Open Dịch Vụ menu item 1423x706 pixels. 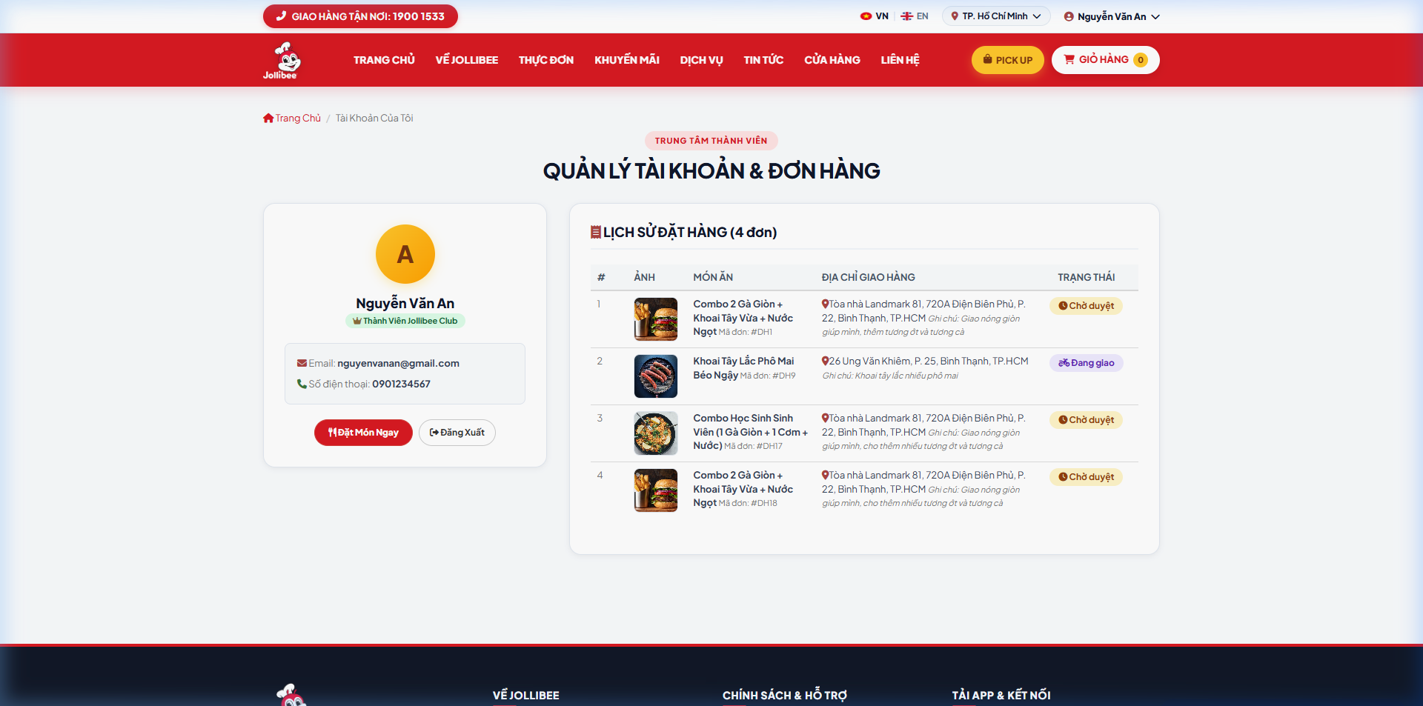pyautogui.click(x=701, y=60)
